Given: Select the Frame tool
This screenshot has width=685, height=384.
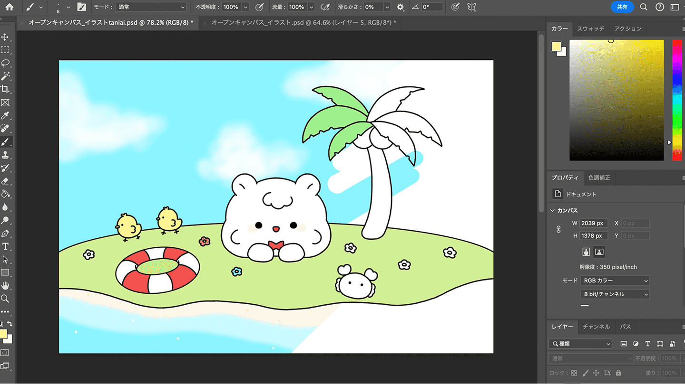Looking at the screenshot, I should 5,103.
